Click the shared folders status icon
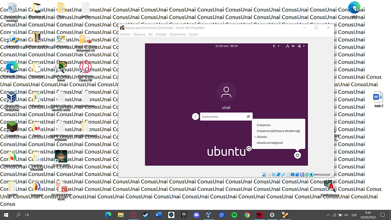This screenshot has width=391, height=220. tap(288, 174)
